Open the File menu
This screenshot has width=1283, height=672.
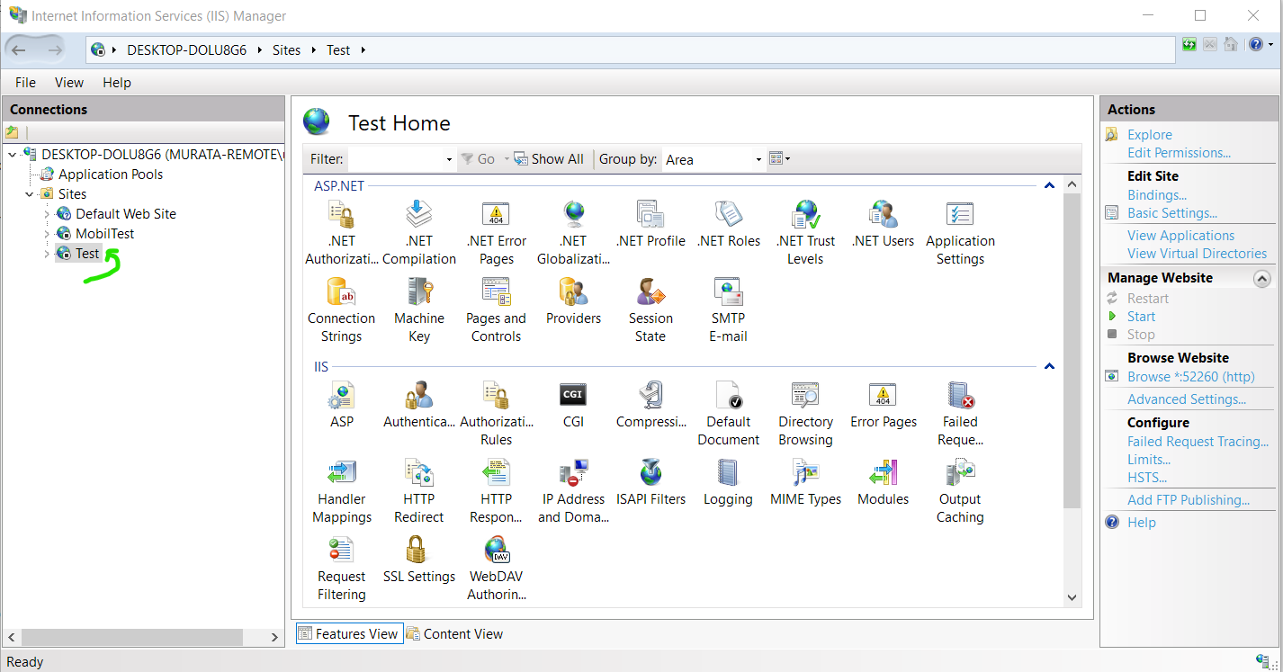point(25,83)
